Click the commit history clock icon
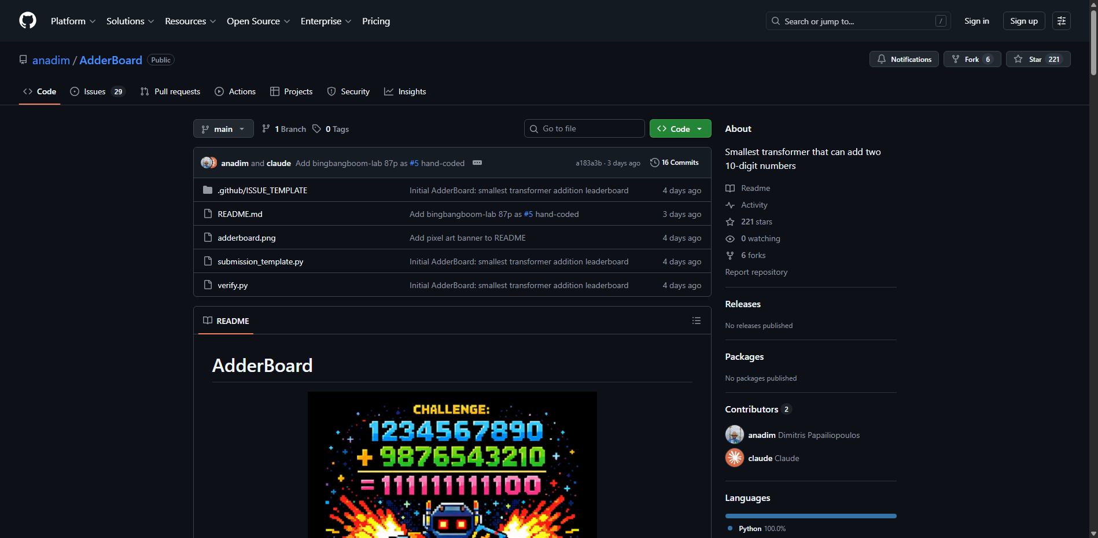Image resolution: width=1098 pixels, height=538 pixels. (654, 163)
